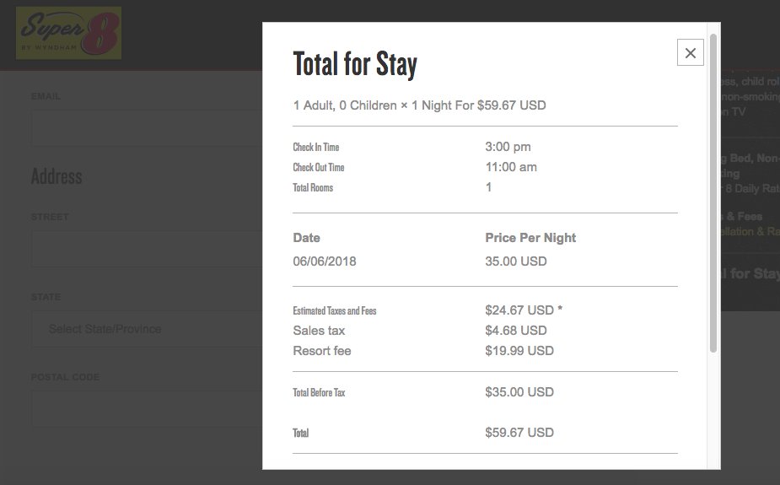Click the $59.67 USD total amount

[x=519, y=433]
